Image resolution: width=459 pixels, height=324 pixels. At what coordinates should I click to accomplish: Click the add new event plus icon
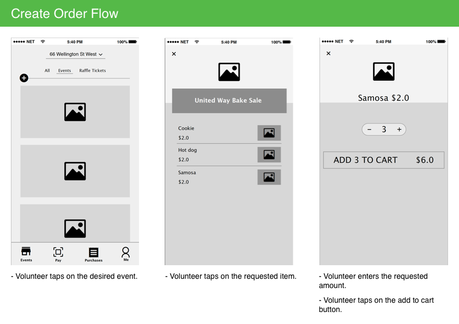[24, 78]
